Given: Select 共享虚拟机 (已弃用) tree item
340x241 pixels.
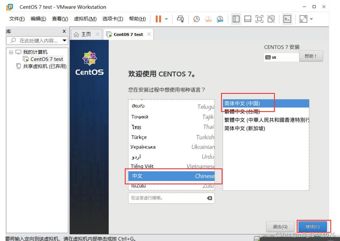Looking at the screenshot, I should [45, 66].
